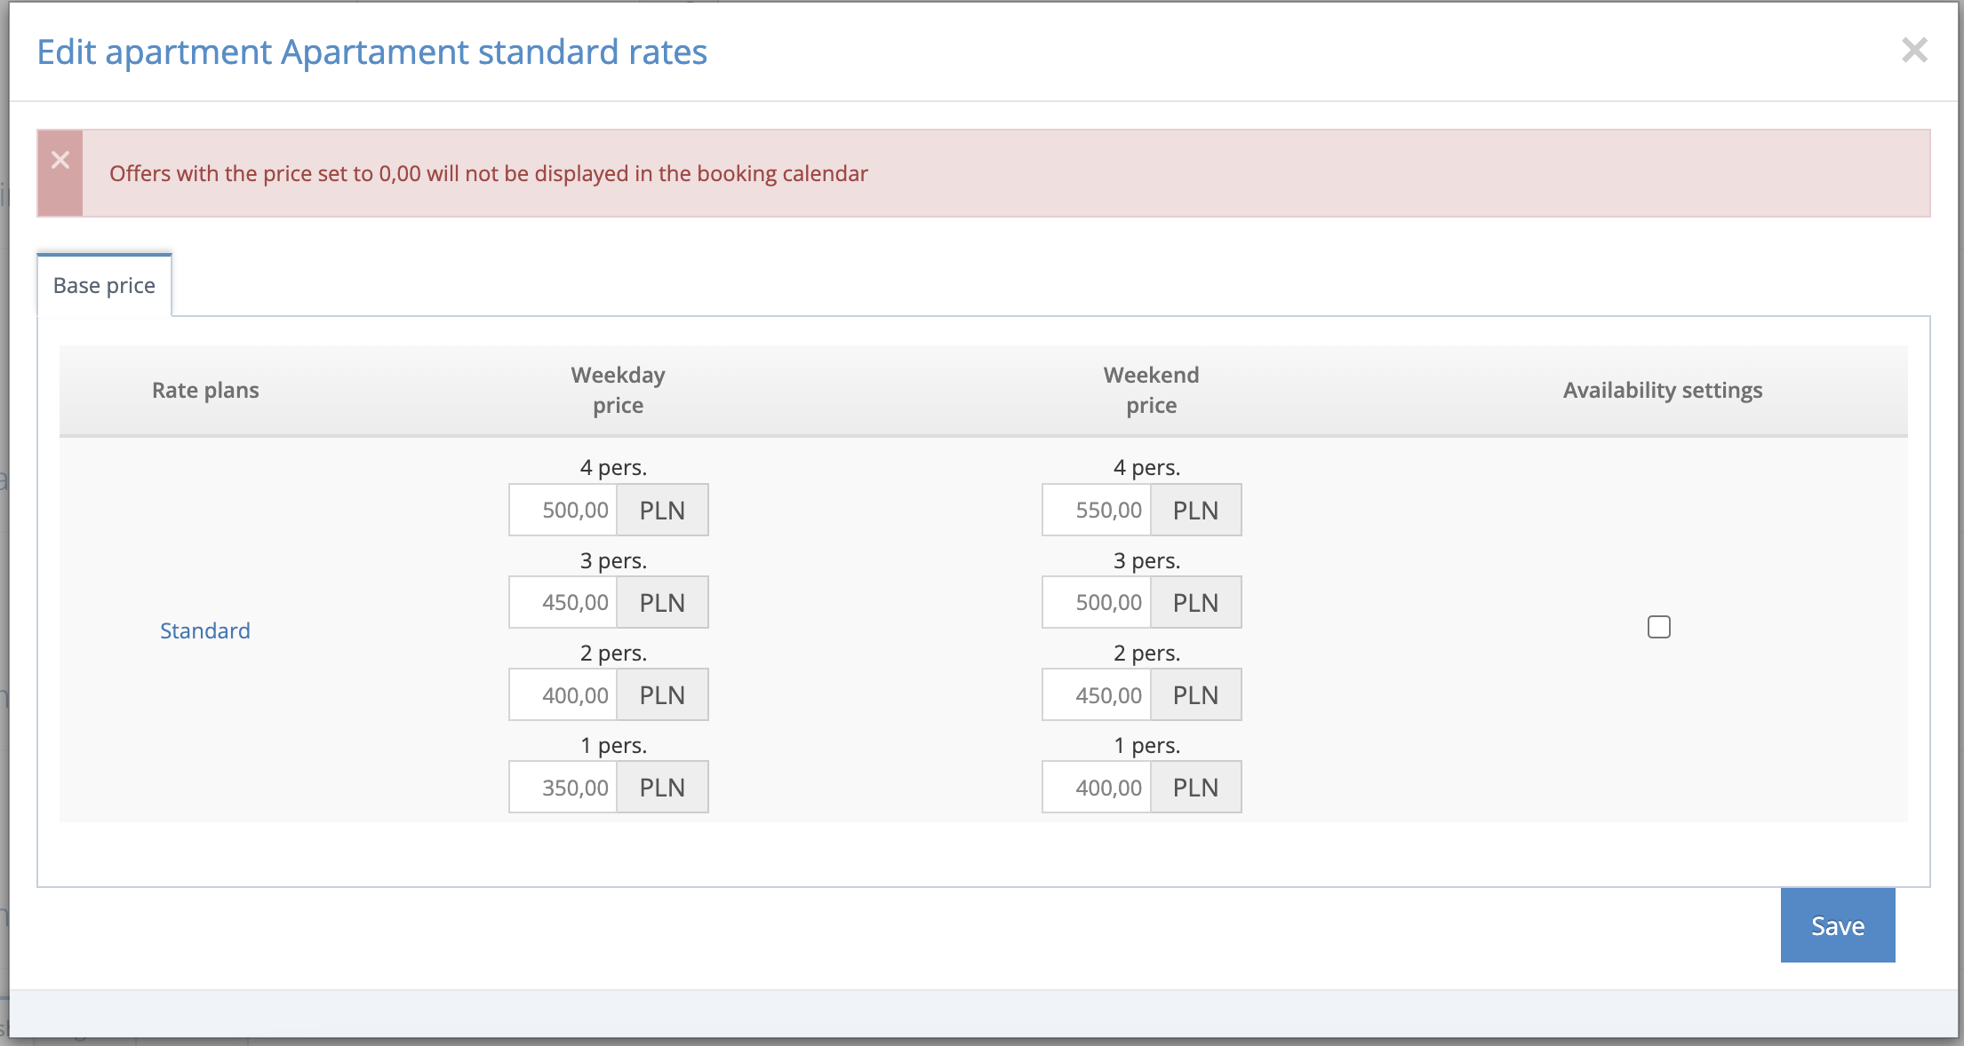This screenshot has height=1046, width=1964.
Task: Select the 4 person weekday price field
Action: point(563,510)
